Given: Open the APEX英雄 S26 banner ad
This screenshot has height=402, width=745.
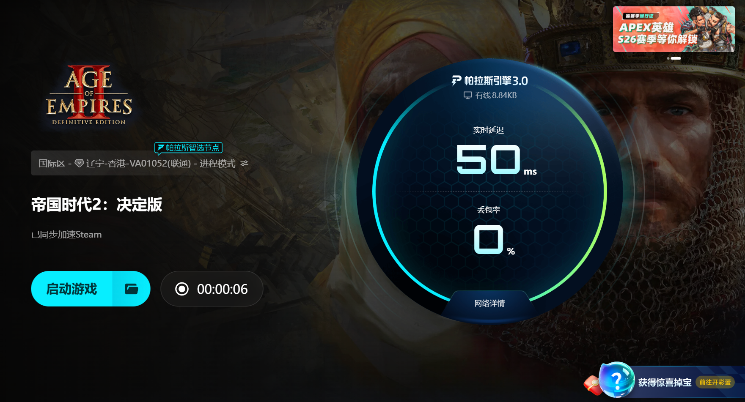Looking at the screenshot, I should pyautogui.click(x=674, y=29).
